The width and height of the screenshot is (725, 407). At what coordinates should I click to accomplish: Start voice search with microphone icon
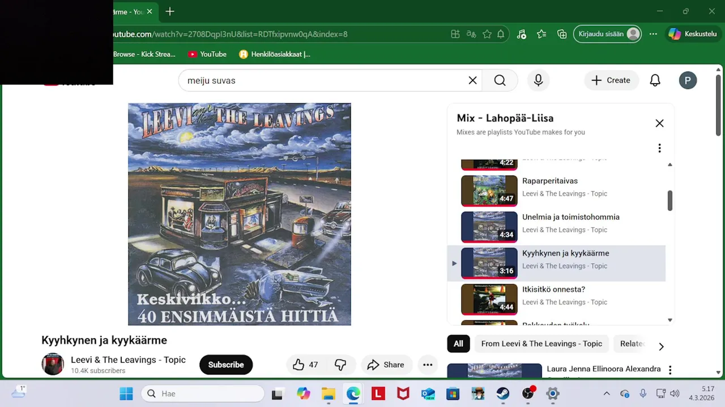point(538,80)
